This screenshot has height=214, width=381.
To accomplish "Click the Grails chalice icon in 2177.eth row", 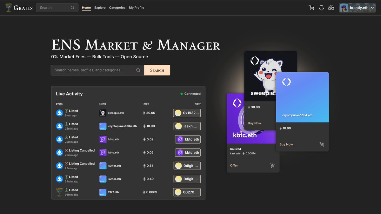I will pos(59,192).
